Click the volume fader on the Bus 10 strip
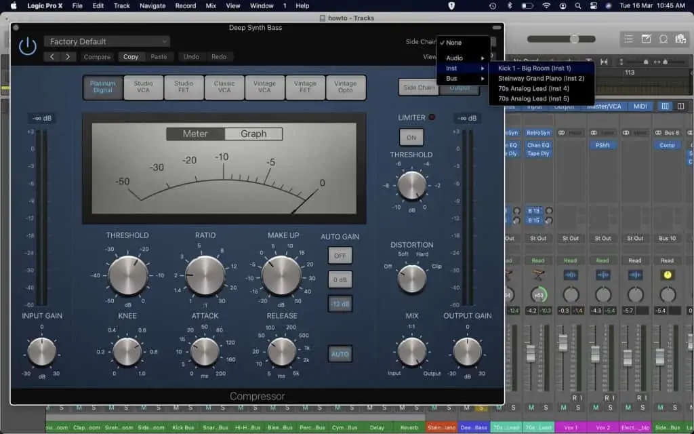The height and width of the screenshot is (434, 694). coord(659,355)
